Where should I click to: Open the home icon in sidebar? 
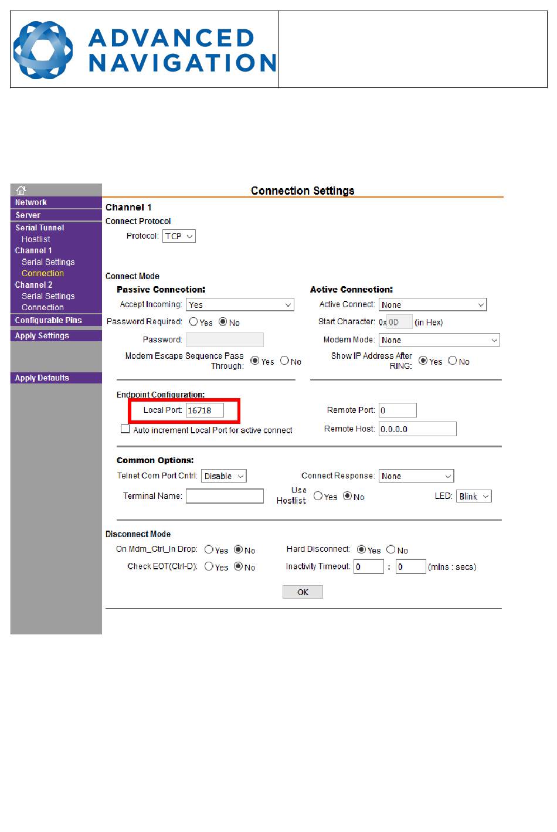[x=21, y=190]
